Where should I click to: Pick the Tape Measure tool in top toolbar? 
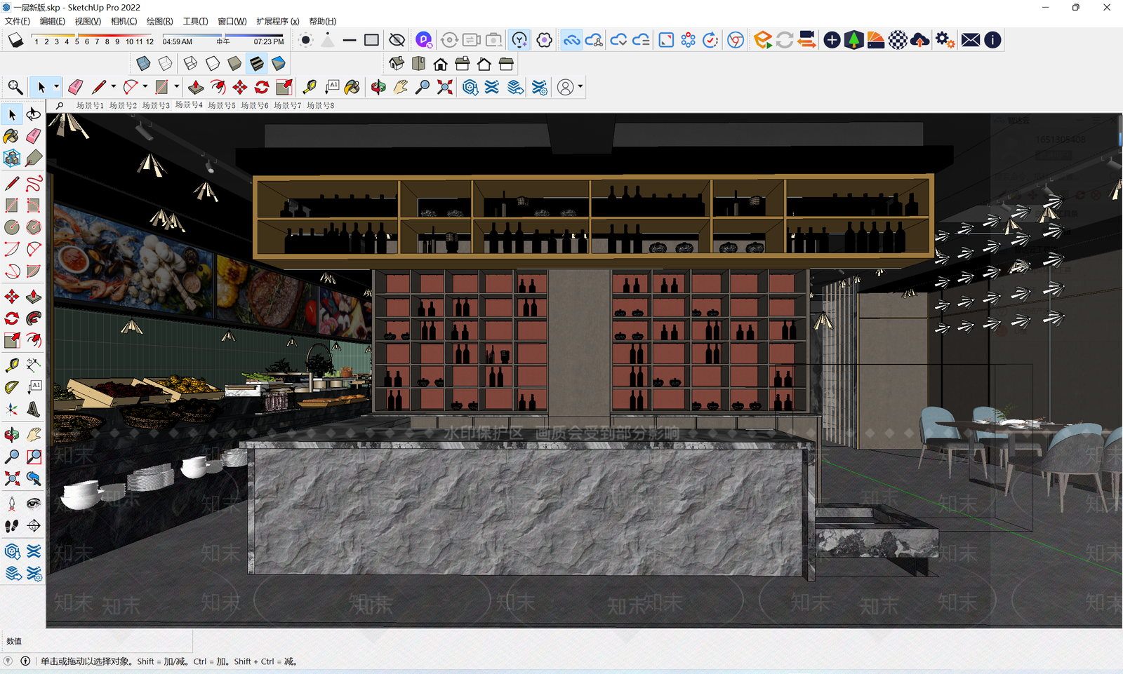click(x=309, y=87)
